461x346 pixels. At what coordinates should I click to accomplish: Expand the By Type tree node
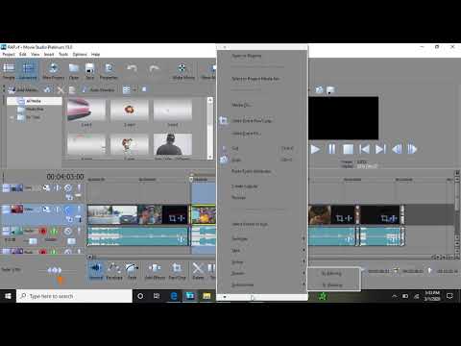(12, 117)
